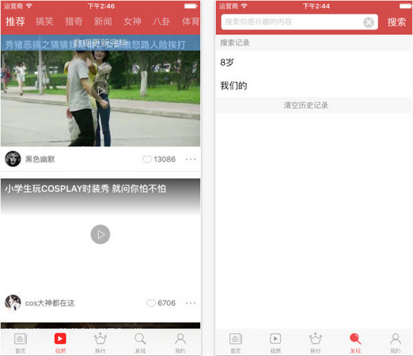
Task: Select the 我们的 search history entry
Action: 314,86
